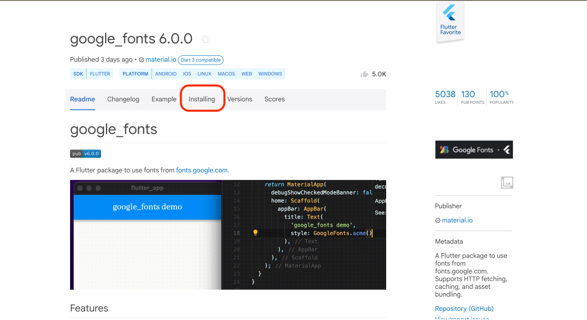Viewport: 587px width, 320px height.
Task: Select the FLUTTER SDK tag
Action: (x=100, y=74)
